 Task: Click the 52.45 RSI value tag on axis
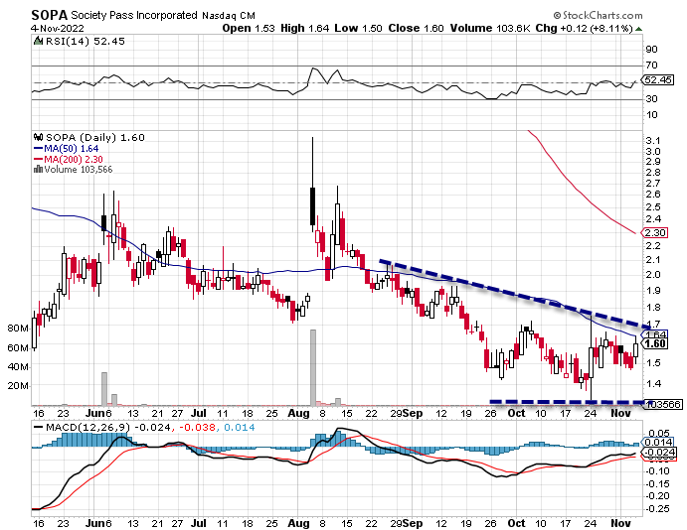tap(658, 80)
